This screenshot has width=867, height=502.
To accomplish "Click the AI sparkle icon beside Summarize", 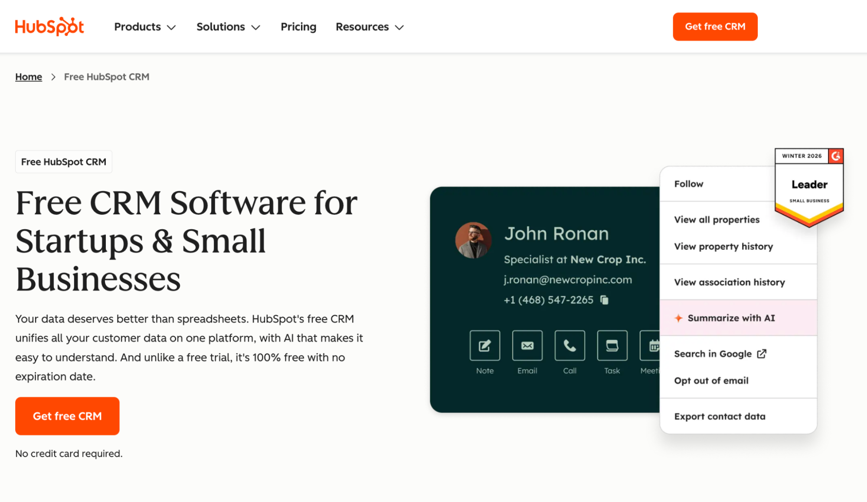I will coord(678,318).
